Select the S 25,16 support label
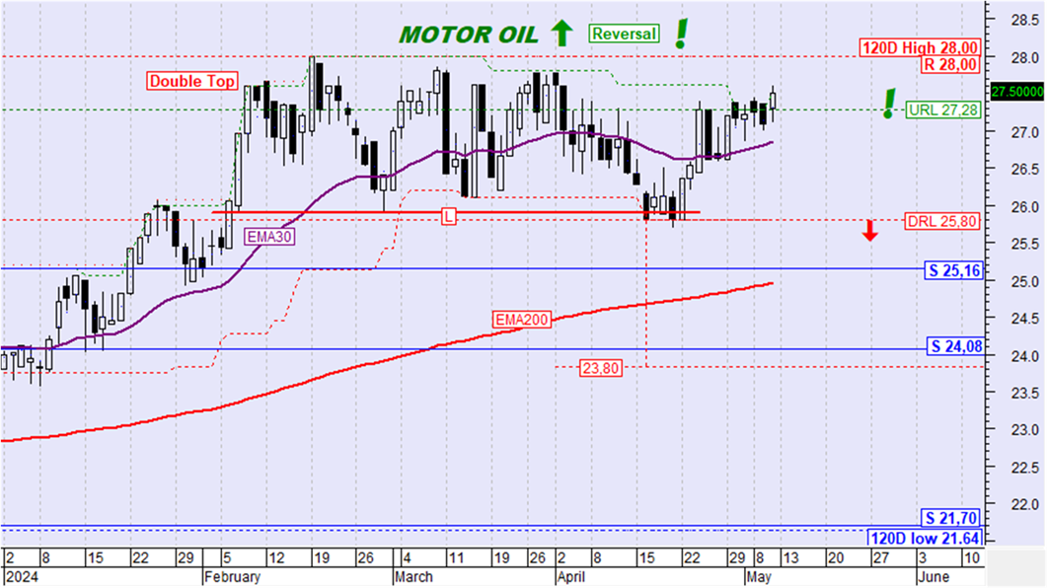This screenshot has height=588, width=1047. coord(954,271)
